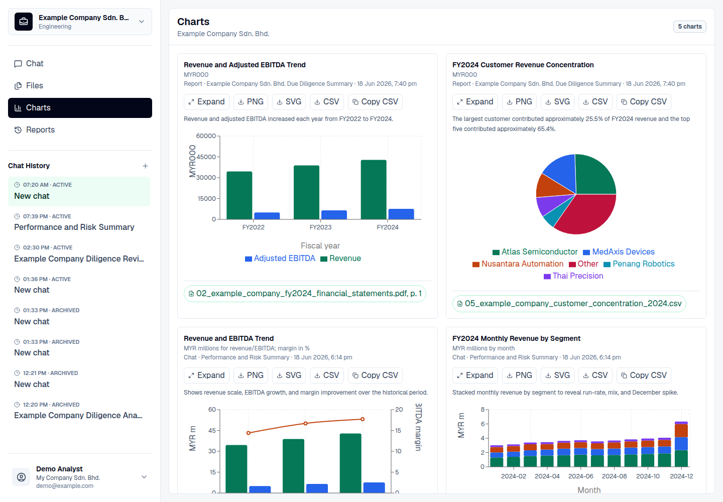
Task: Download Monthly Revenue by Segment as SVG
Action: [557, 375]
